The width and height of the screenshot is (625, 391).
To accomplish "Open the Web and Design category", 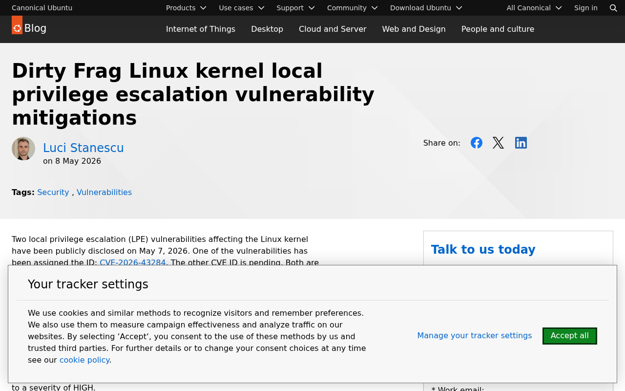I will click(414, 29).
